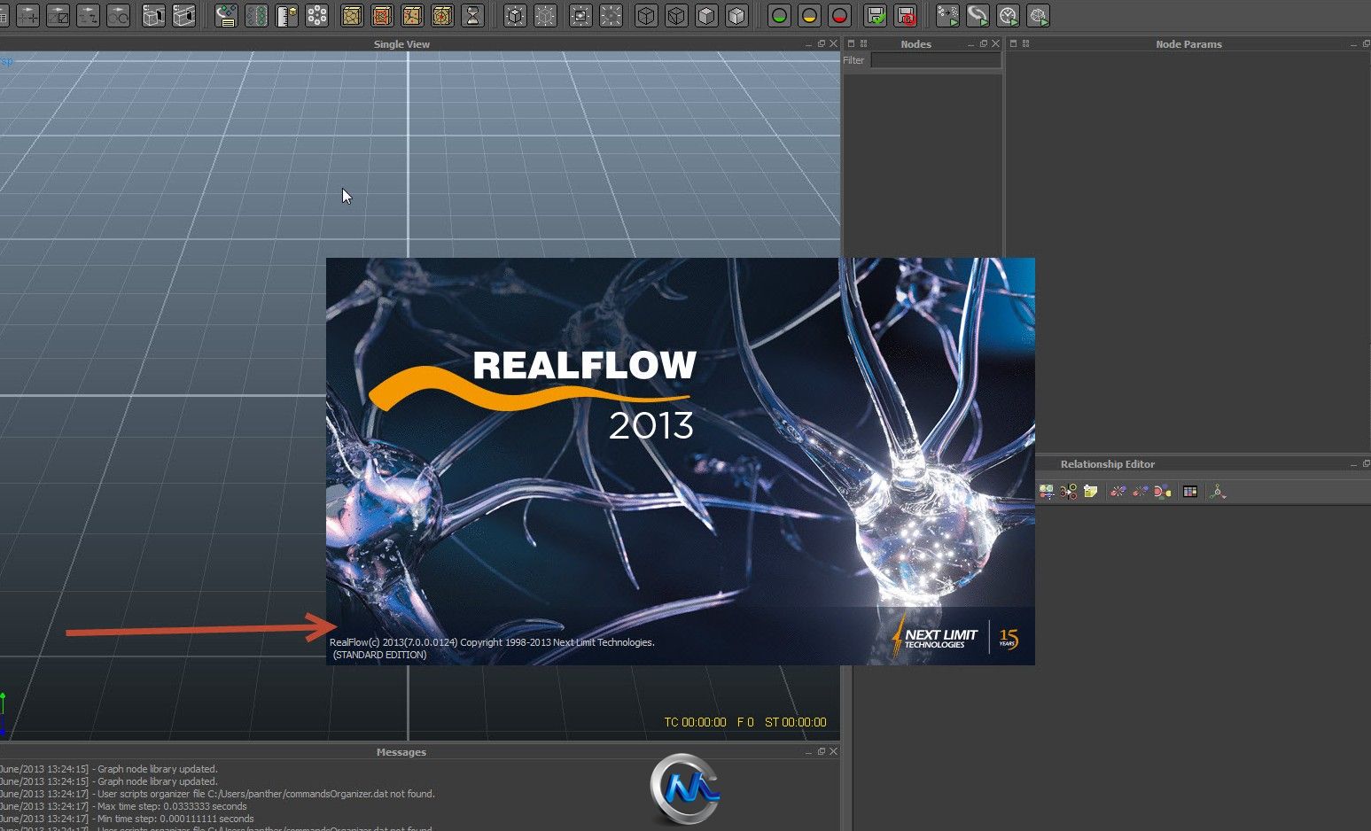Click the Nodes panel grid layout icon

[864, 43]
